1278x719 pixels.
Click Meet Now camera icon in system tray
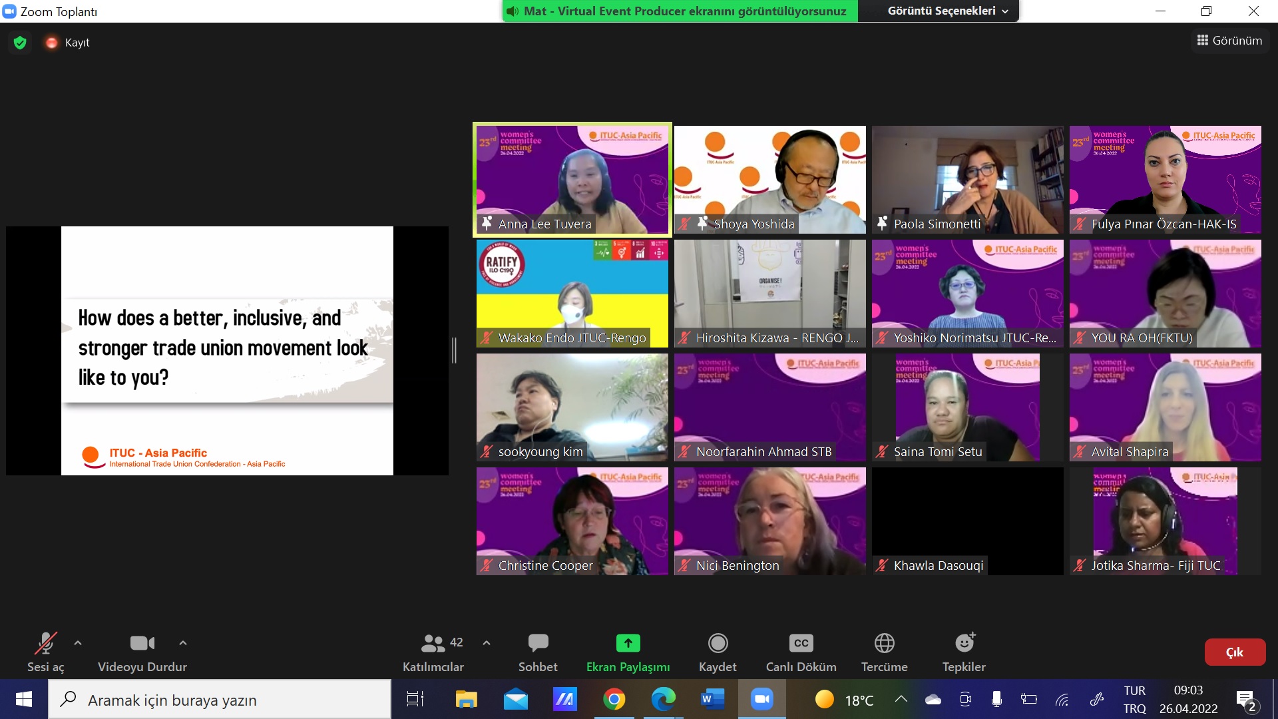click(x=965, y=699)
